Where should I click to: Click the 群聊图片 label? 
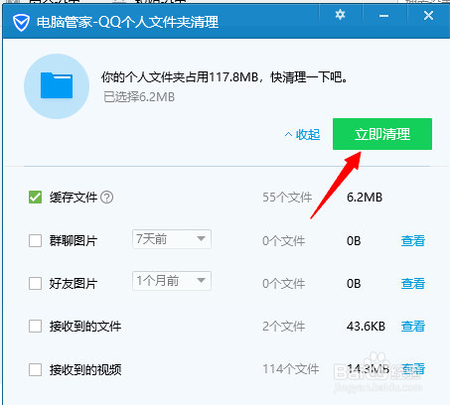pyautogui.click(x=74, y=240)
